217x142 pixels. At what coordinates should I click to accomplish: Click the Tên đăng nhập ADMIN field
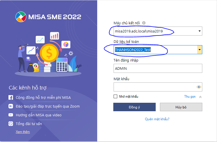(158, 68)
